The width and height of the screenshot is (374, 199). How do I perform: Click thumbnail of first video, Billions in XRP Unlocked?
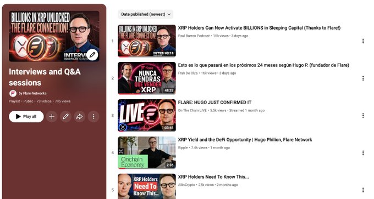tap(147, 41)
